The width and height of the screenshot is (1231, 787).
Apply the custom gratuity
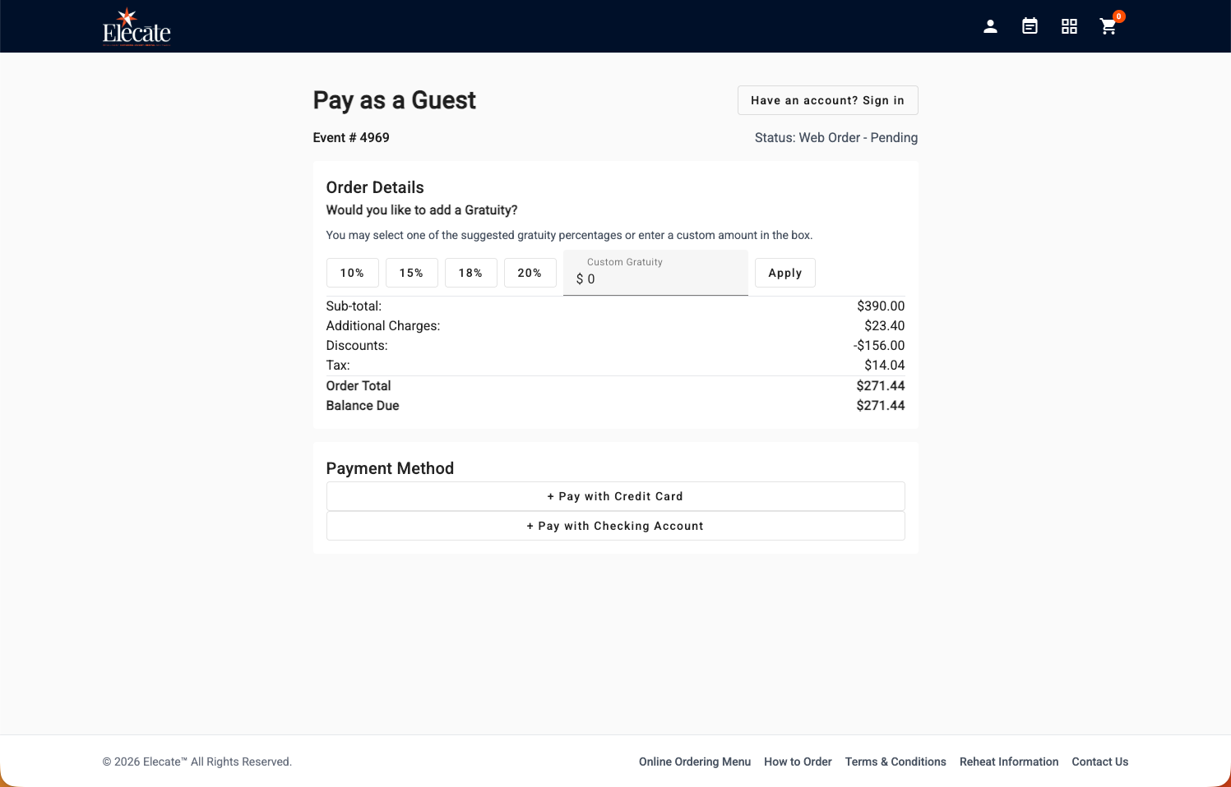[784, 273]
